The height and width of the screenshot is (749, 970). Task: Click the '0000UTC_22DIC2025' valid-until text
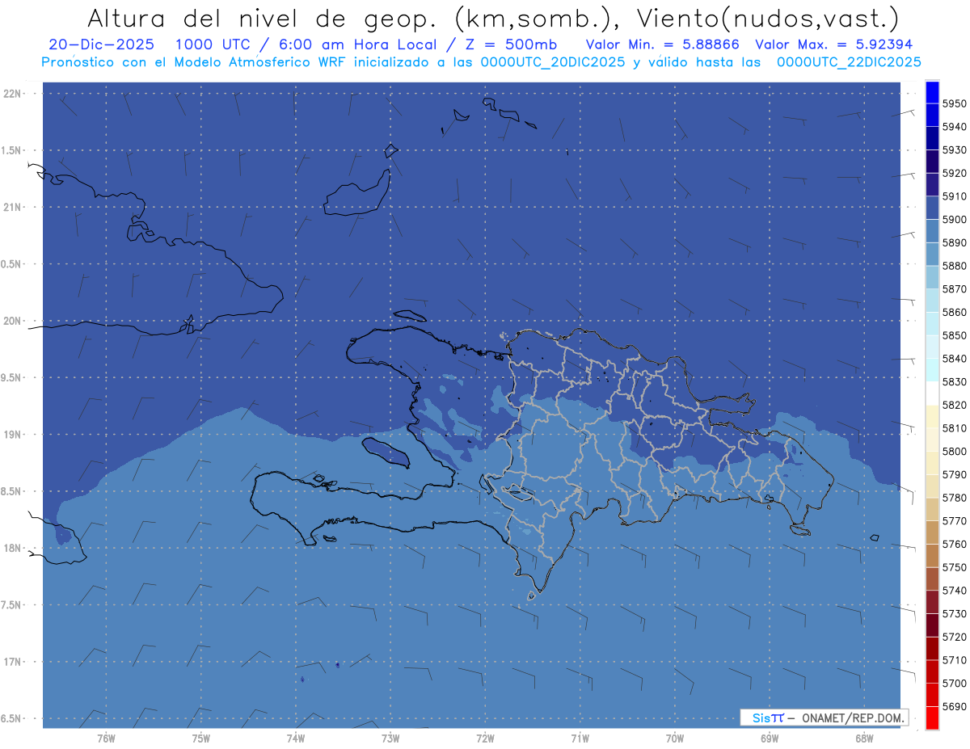click(848, 62)
